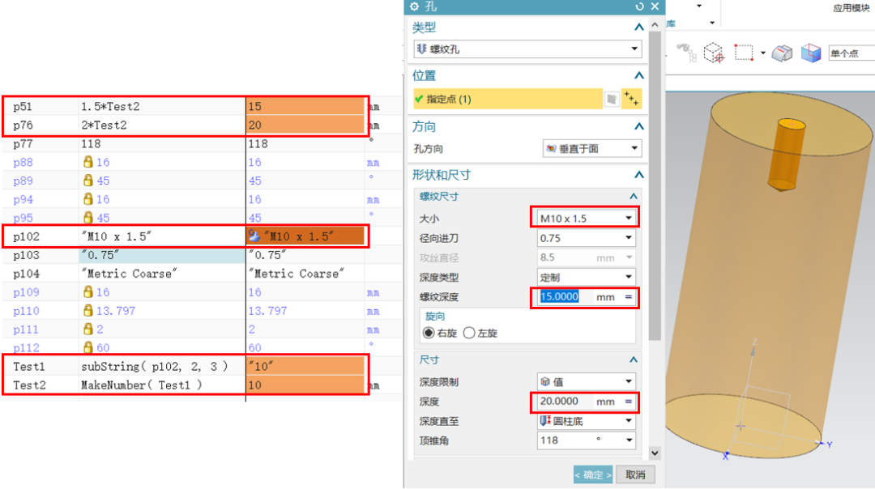
Task: Select the right-hand (右旋) rotation radio button
Action: click(x=429, y=333)
